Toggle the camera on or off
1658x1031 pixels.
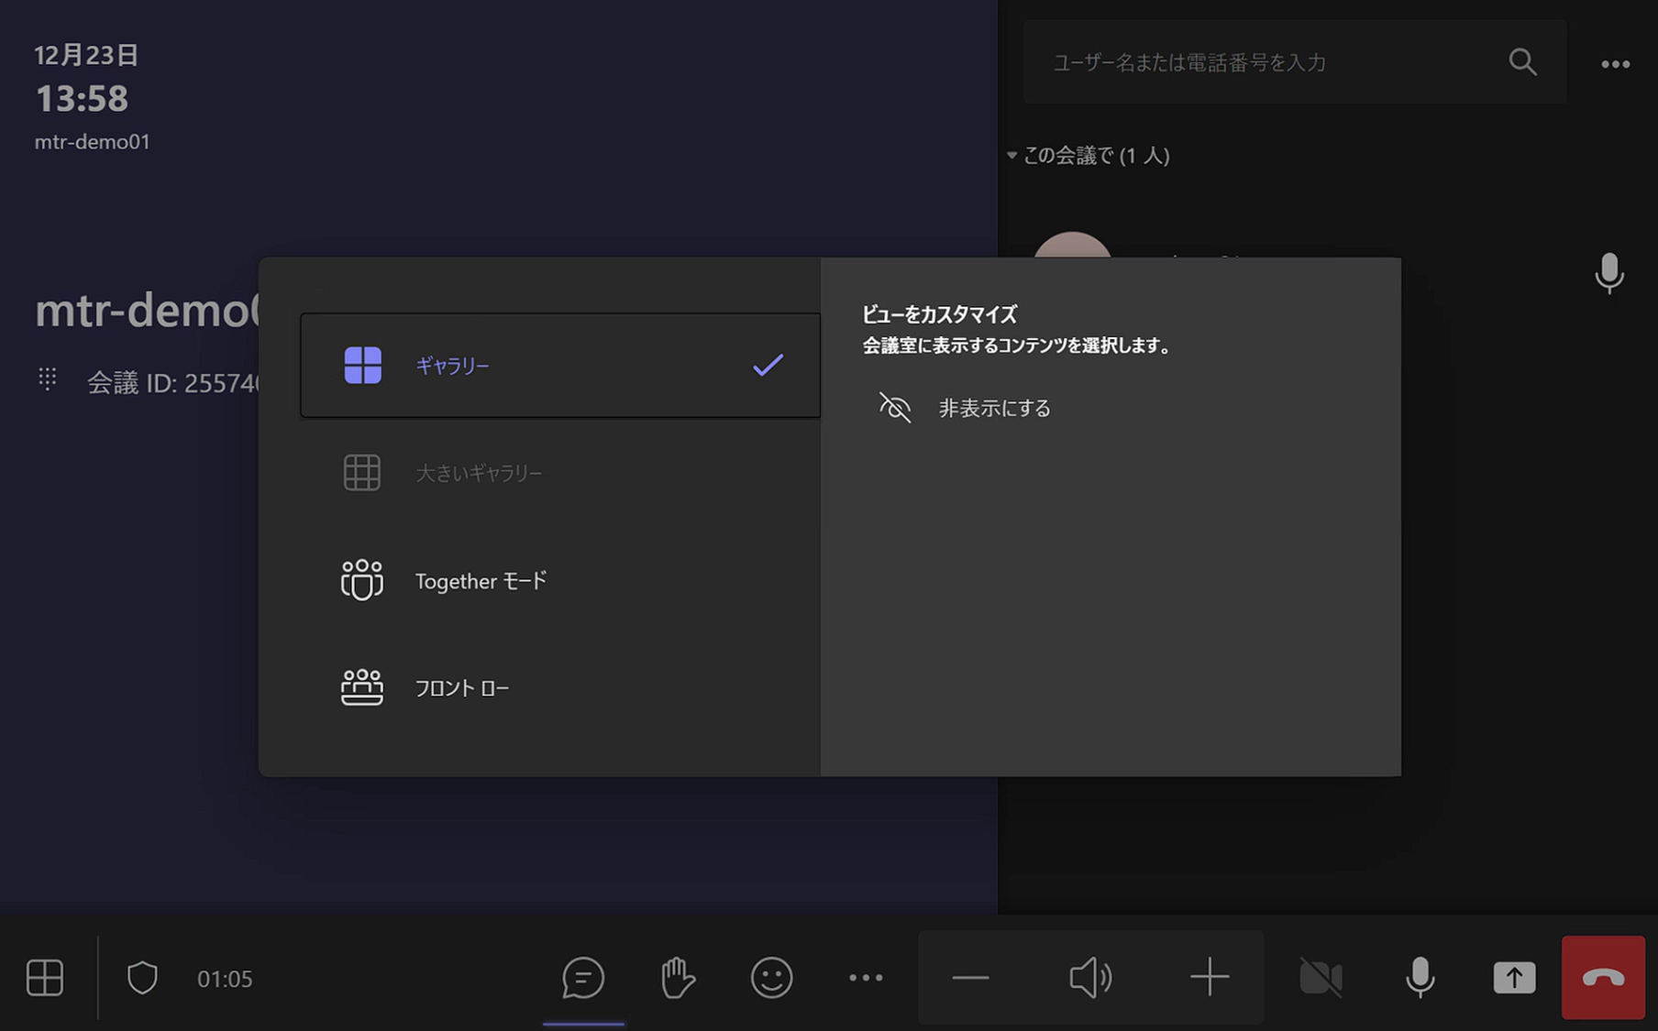coord(1321,977)
